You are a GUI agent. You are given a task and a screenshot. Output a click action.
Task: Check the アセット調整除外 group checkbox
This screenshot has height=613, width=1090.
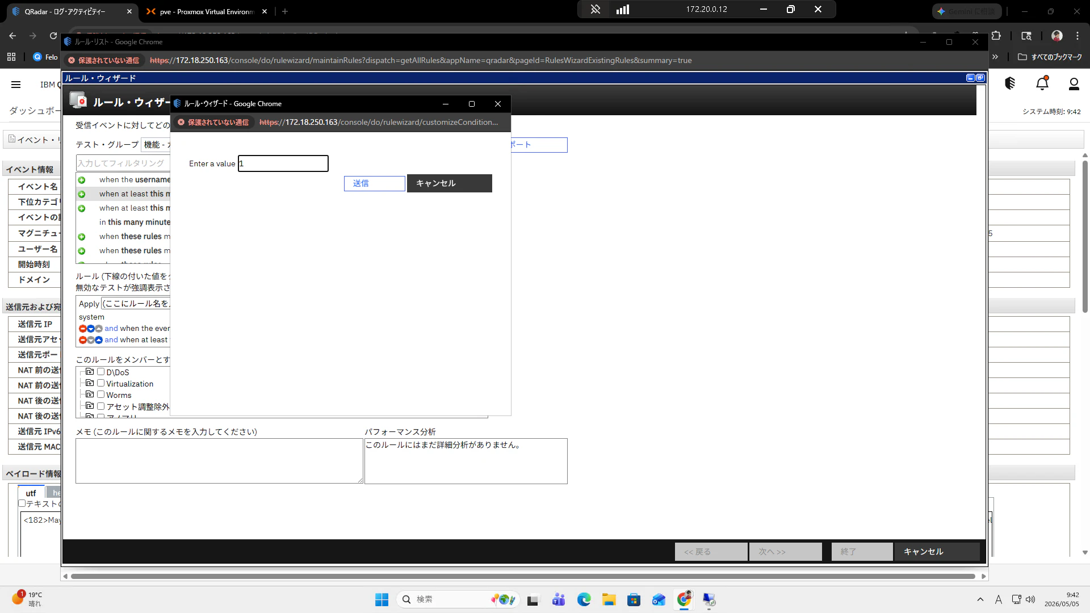pos(100,406)
